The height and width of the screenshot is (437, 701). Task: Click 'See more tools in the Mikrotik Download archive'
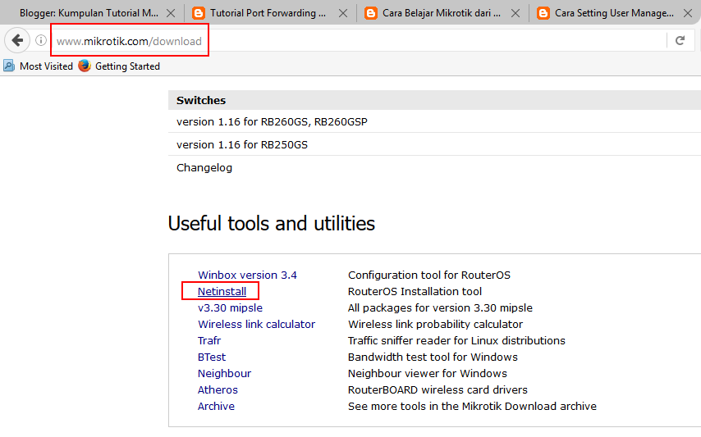[472, 406]
